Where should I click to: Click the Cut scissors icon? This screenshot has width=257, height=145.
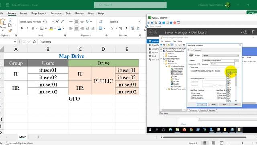[x=10, y=20]
